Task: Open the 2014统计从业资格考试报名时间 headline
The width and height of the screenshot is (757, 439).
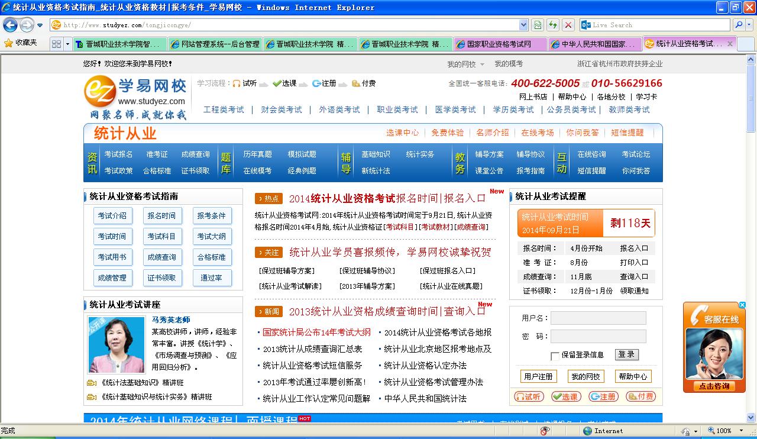Action: (x=387, y=199)
